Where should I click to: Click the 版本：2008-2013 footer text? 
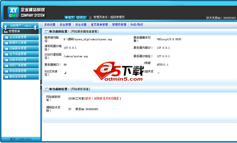pyautogui.click(x=21, y=139)
